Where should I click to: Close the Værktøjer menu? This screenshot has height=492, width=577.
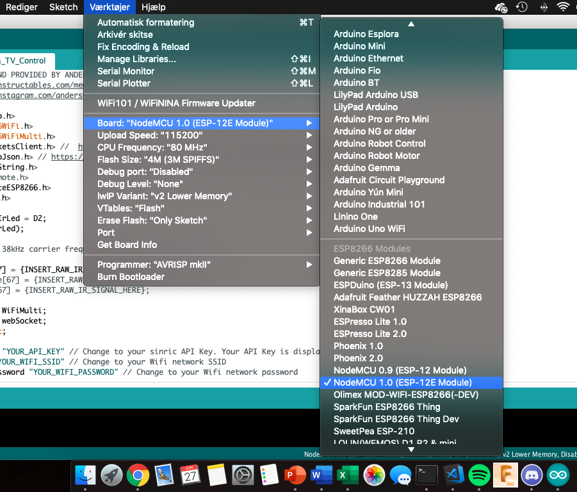tap(110, 7)
